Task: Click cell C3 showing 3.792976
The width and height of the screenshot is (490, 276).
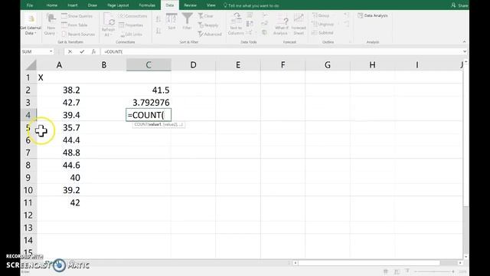Action: coord(149,103)
